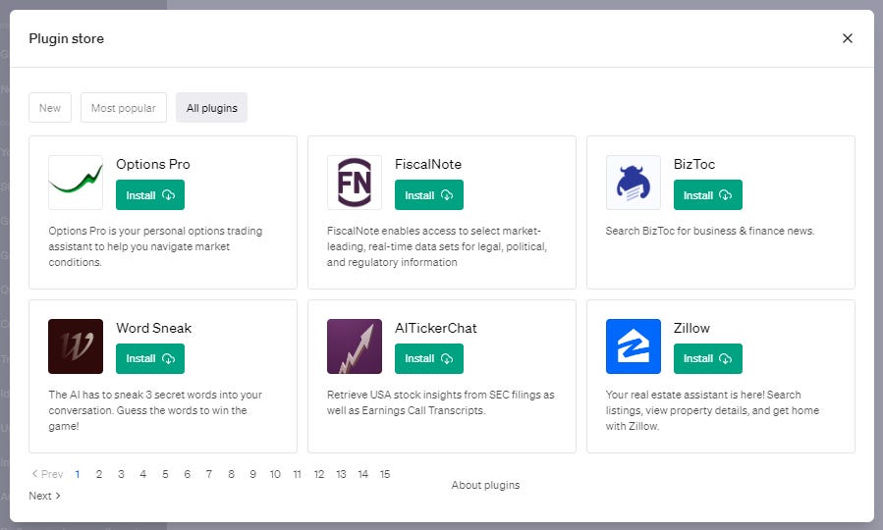This screenshot has height=530, width=883.
Task: Install the AITickerChat plugin
Action: tap(428, 358)
